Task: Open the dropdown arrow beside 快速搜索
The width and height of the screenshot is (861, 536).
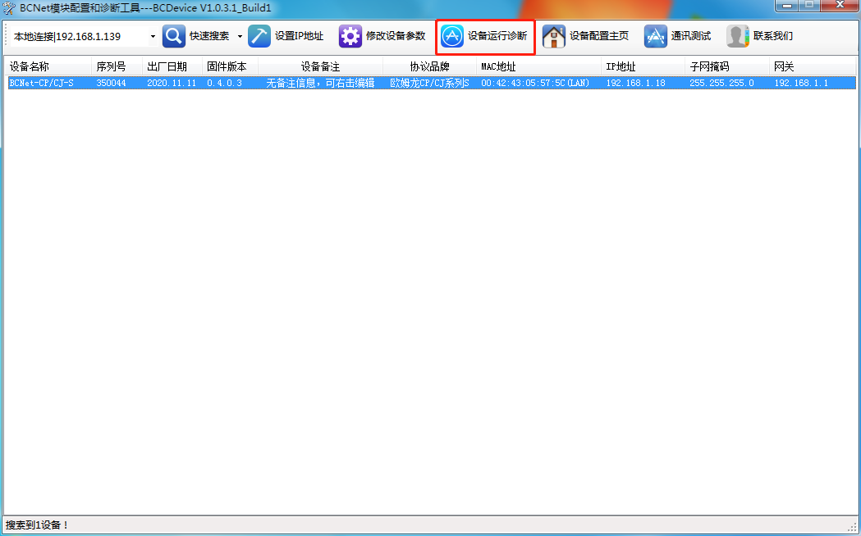Action: click(240, 37)
